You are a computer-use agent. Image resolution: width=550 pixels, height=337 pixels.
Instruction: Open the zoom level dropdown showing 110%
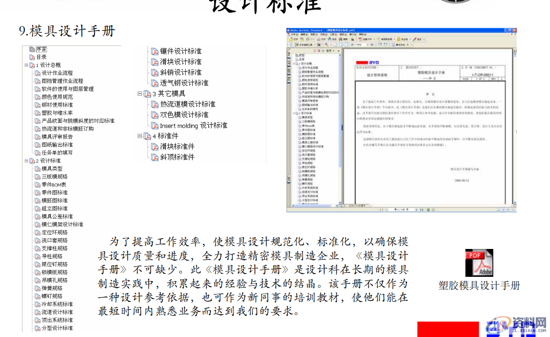pos(368,45)
